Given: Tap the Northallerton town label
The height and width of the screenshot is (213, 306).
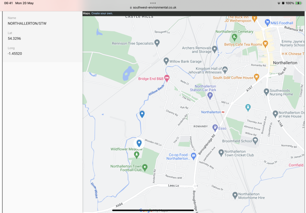Looking at the screenshot, I should 285,63.
